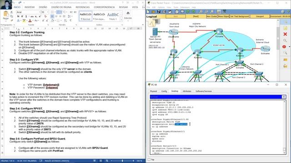Show paragraph marks (¶) in Word
291x163 pixels.
71,20
